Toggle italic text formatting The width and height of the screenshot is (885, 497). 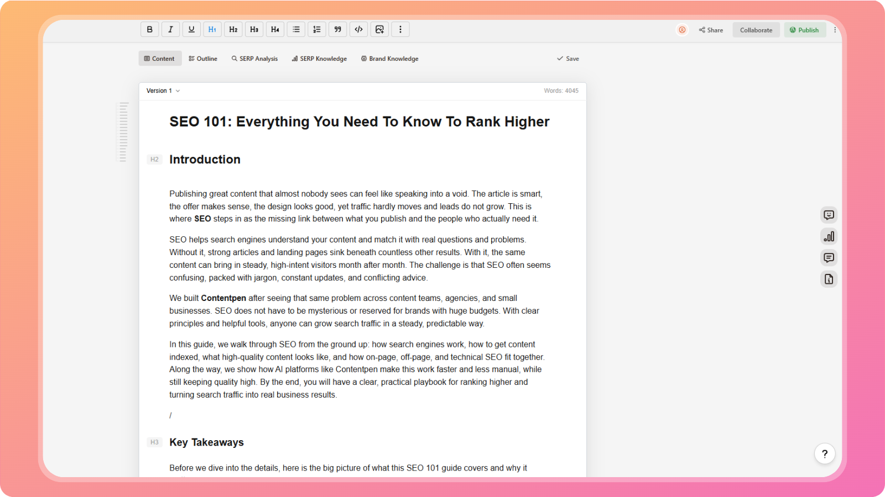170,29
